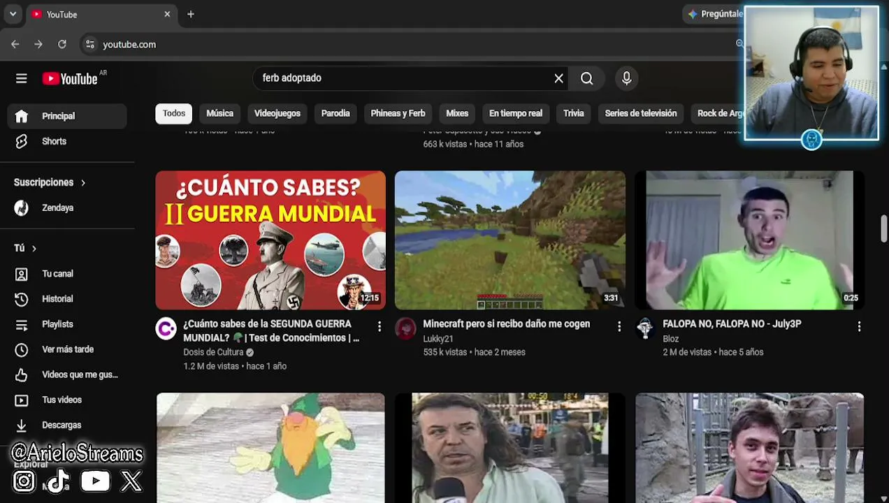The width and height of the screenshot is (889, 503).
Task: Select the Trivia filter chip
Action: click(x=574, y=113)
